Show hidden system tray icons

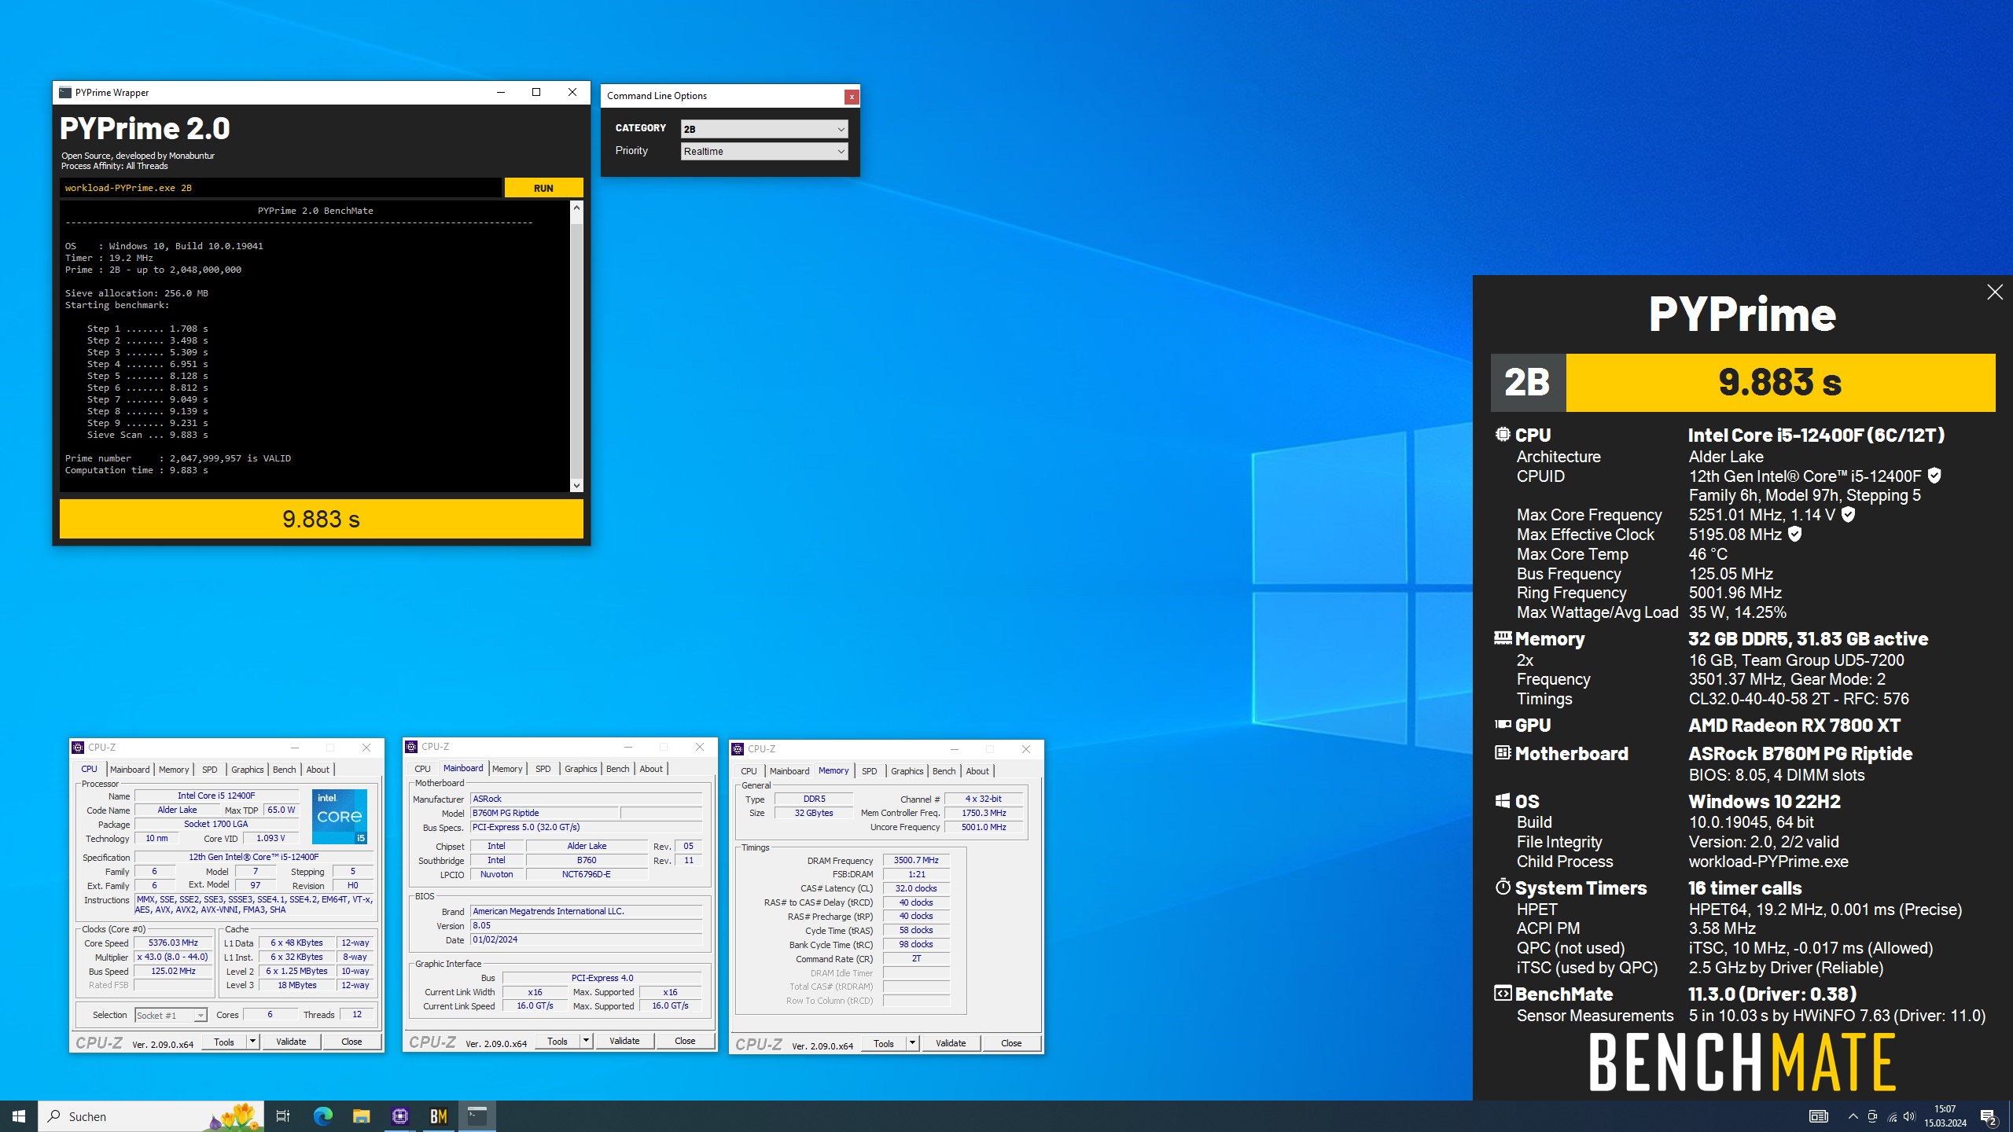click(1853, 1116)
